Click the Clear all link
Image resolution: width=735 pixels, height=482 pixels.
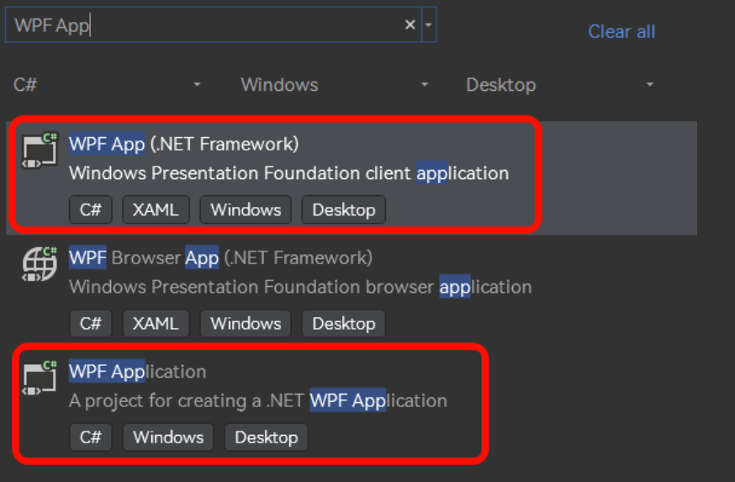(621, 31)
